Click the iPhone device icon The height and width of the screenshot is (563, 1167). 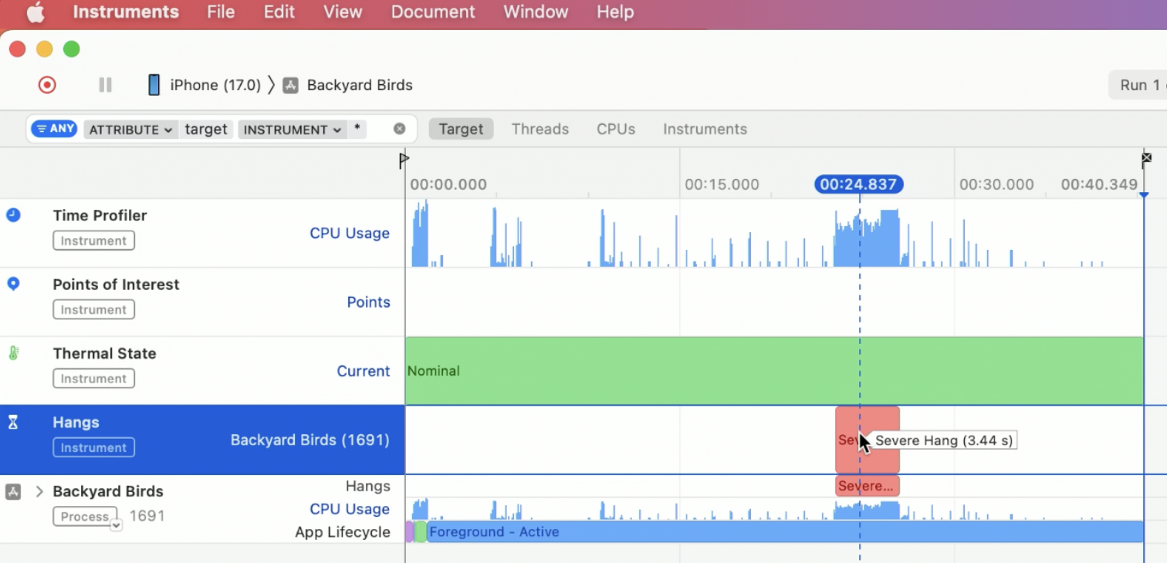(x=154, y=85)
